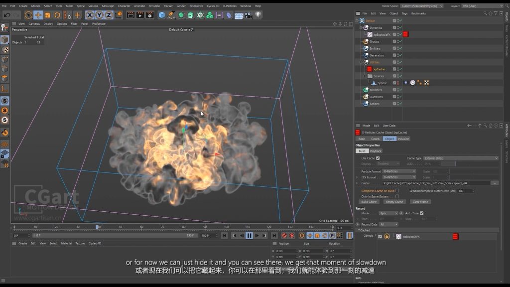Add a Cube primitive object
The width and height of the screenshot is (510, 287).
[162, 15]
